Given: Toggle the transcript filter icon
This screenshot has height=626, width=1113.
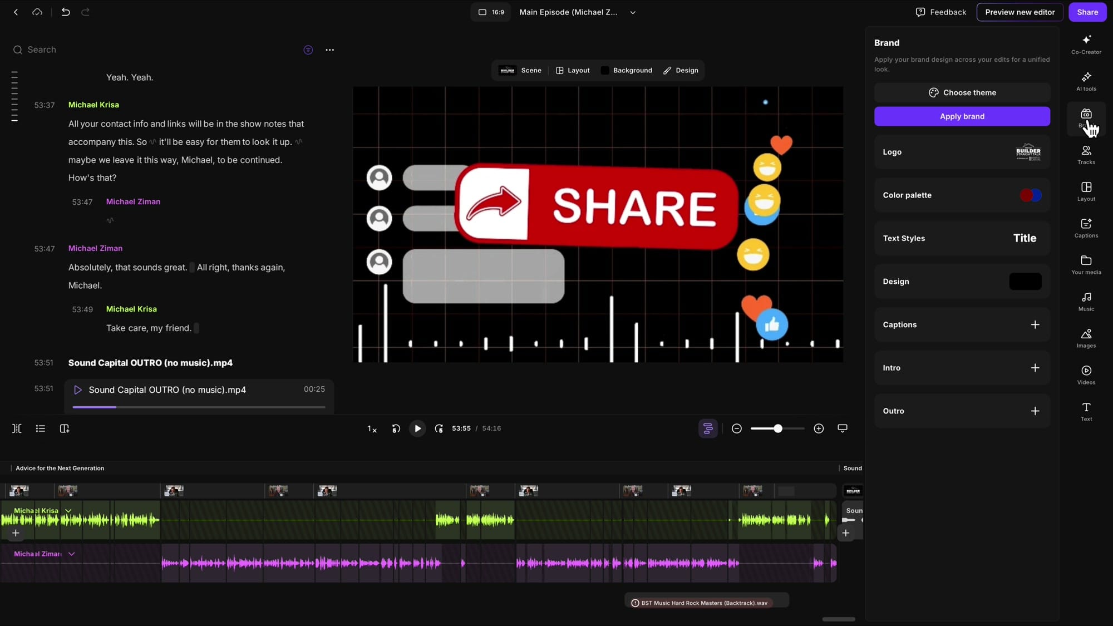Looking at the screenshot, I should [308, 50].
